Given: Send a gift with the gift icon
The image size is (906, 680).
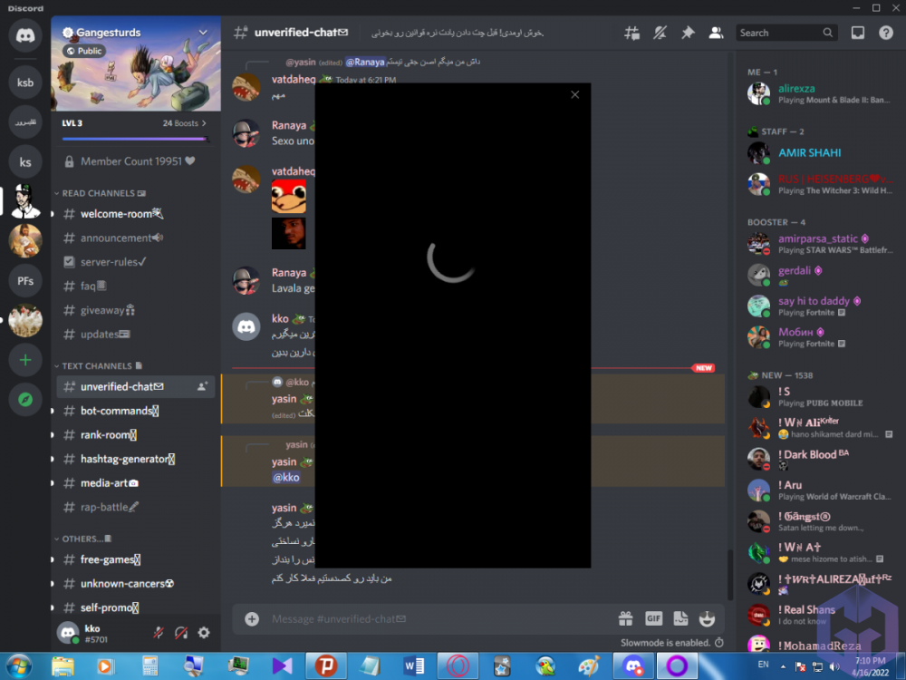Looking at the screenshot, I should click(x=625, y=618).
